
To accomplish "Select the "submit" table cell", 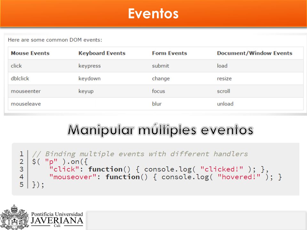I will click(x=160, y=66).
